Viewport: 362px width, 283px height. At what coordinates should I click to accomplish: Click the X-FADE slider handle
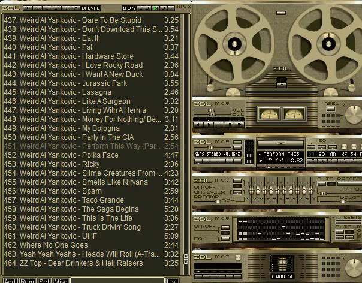[323, 194]
